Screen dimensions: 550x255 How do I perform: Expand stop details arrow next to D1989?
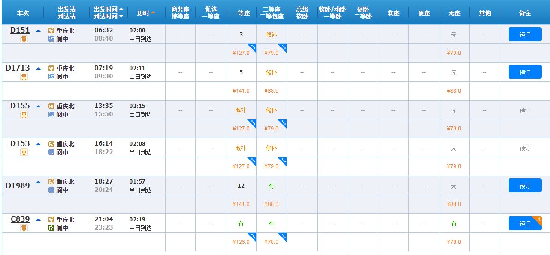click(x=38, y=182)
